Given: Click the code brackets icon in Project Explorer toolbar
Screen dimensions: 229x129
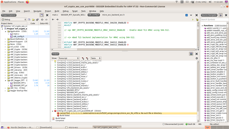Looking at the screenshot, I should pos(46,20).
